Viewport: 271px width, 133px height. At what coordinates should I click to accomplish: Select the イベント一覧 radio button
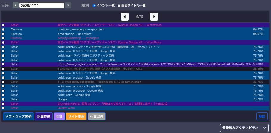click(94, 5)
